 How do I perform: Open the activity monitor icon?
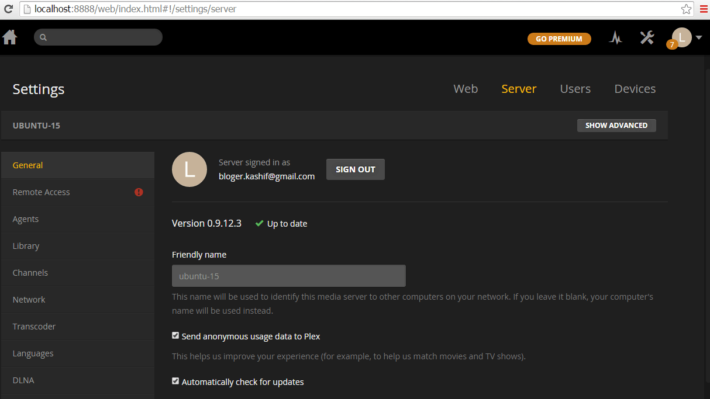tap(615, 37)
